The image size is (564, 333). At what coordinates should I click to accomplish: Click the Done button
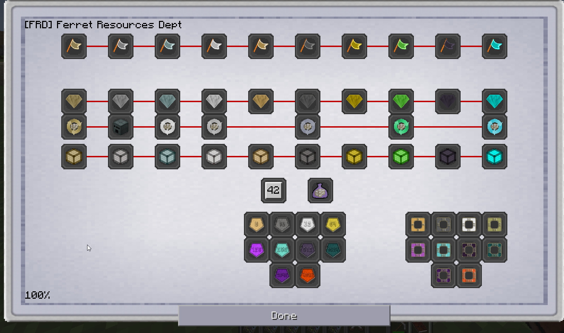pyautogui.click(x=284, y=316)
